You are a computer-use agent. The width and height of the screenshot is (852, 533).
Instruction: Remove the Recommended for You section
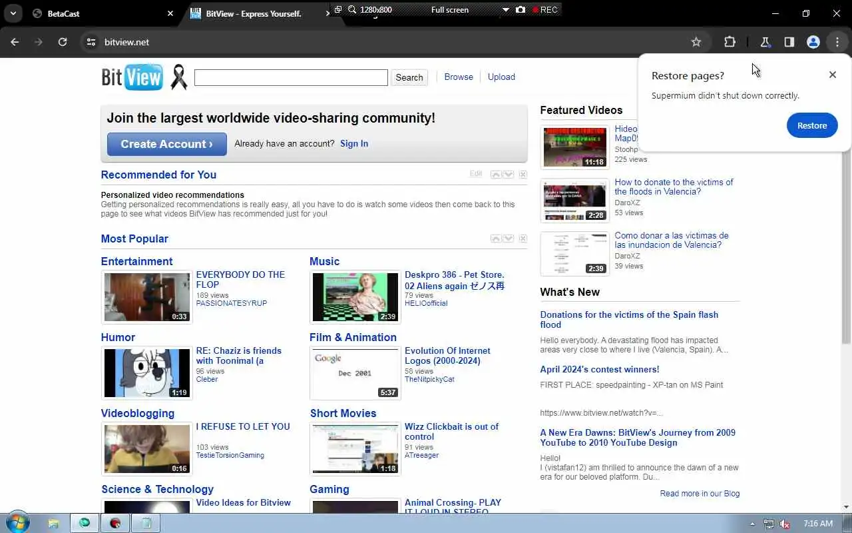523,175
